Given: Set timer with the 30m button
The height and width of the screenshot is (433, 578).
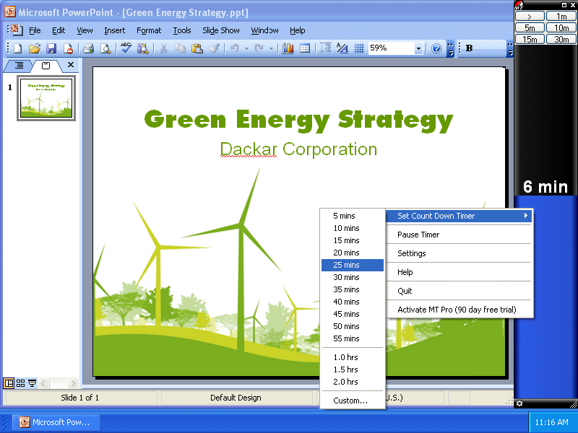Looking at the screenshot, I should point(561,39).
